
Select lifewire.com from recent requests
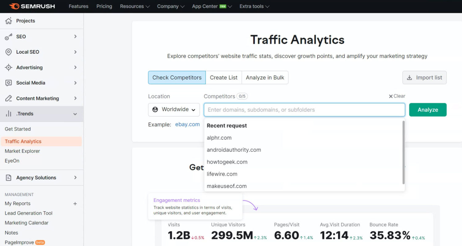(222, 174)
